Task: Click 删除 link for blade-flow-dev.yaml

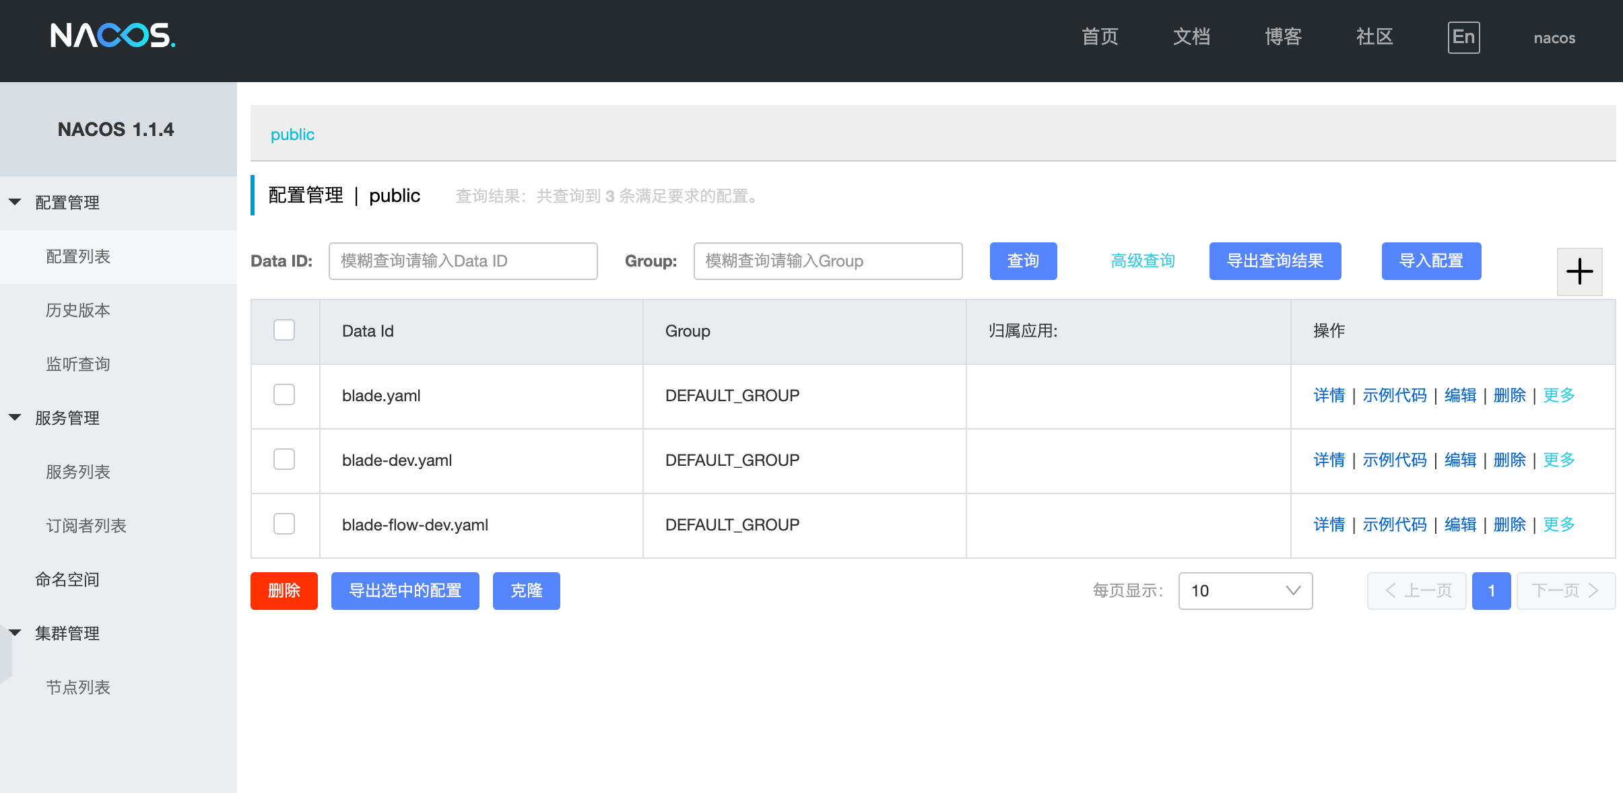Action: [1510, 524]
